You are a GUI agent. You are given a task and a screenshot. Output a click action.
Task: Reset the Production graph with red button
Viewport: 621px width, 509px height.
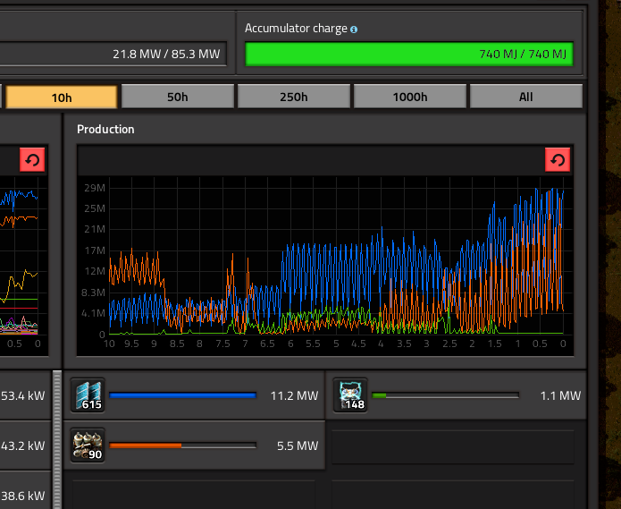pos(558,160)
